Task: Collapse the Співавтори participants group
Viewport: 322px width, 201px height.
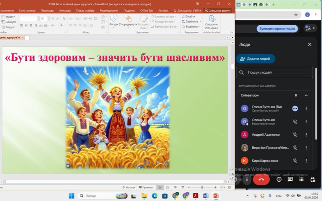Action: [306, 96]
